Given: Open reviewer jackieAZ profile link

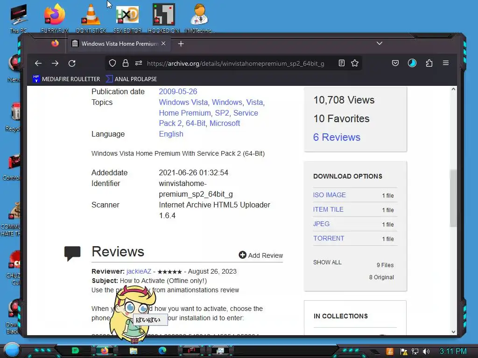Looking at the screenshot, I should click(139, 271).
